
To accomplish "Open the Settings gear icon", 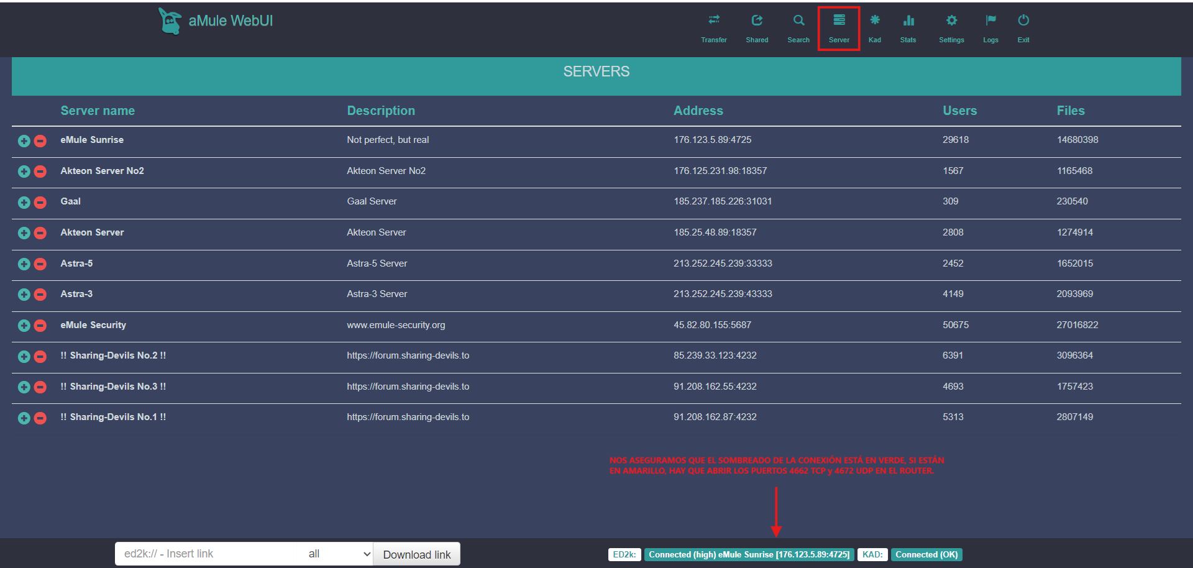I will pos(951,21).
